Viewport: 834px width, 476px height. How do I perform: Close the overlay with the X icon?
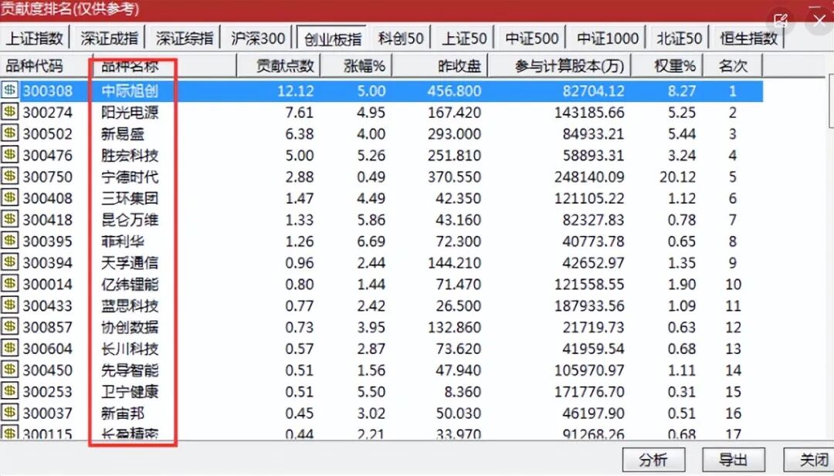click(x=819, y=21)
